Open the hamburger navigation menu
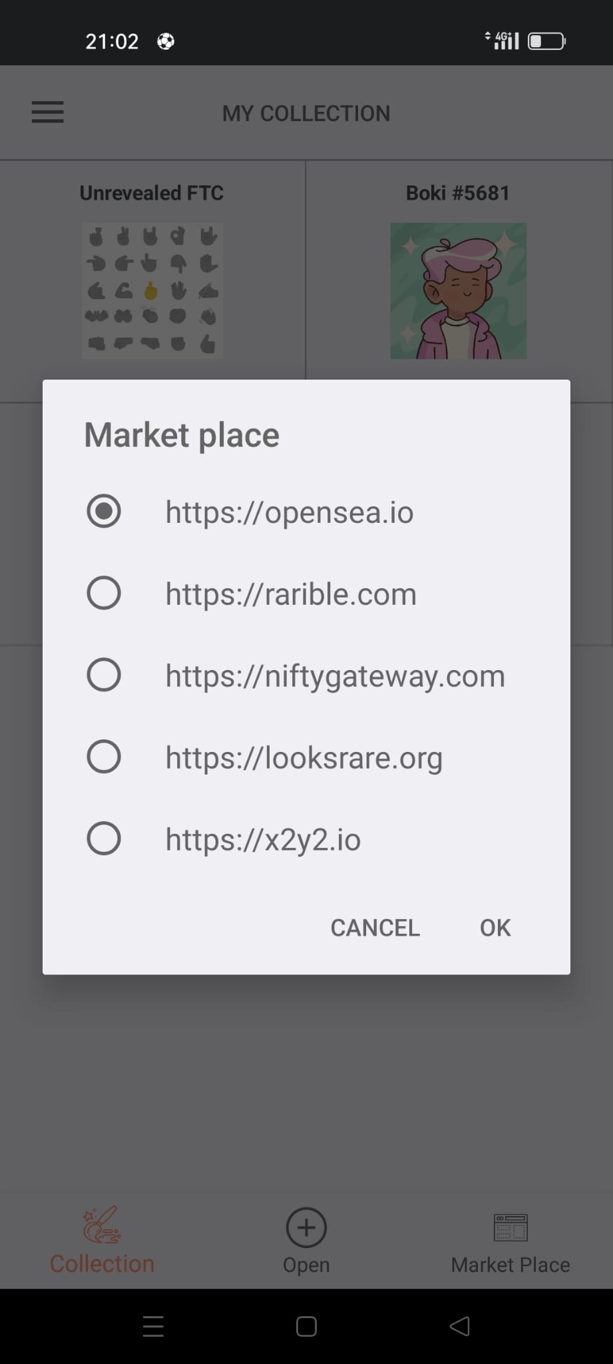Image resolution: width=613 pixels, height=1364 pixels. (47, 113)
